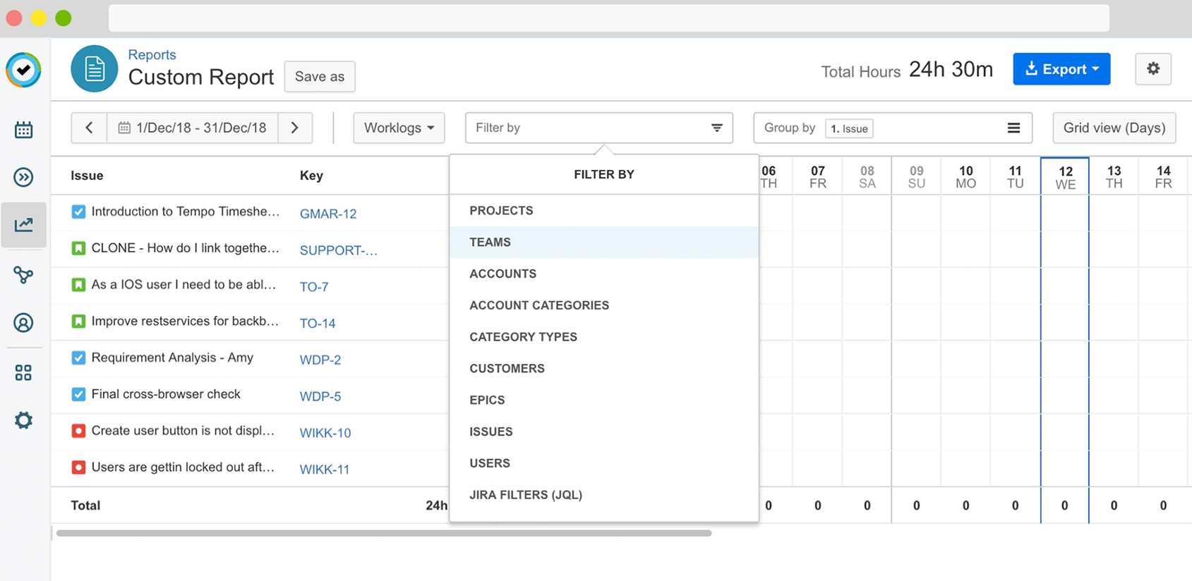
Task: Click the Custom Report document icon
Action: [x=95, y=69]
